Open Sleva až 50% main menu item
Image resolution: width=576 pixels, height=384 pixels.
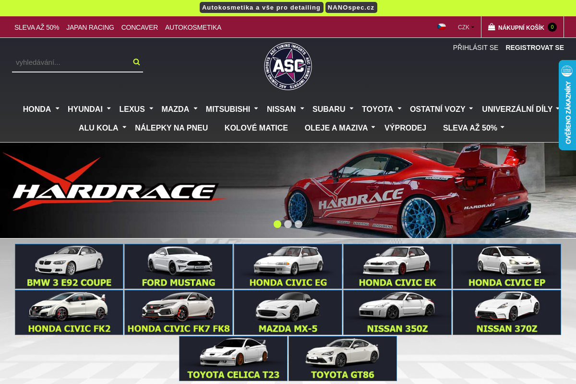[x=470, y=128]
